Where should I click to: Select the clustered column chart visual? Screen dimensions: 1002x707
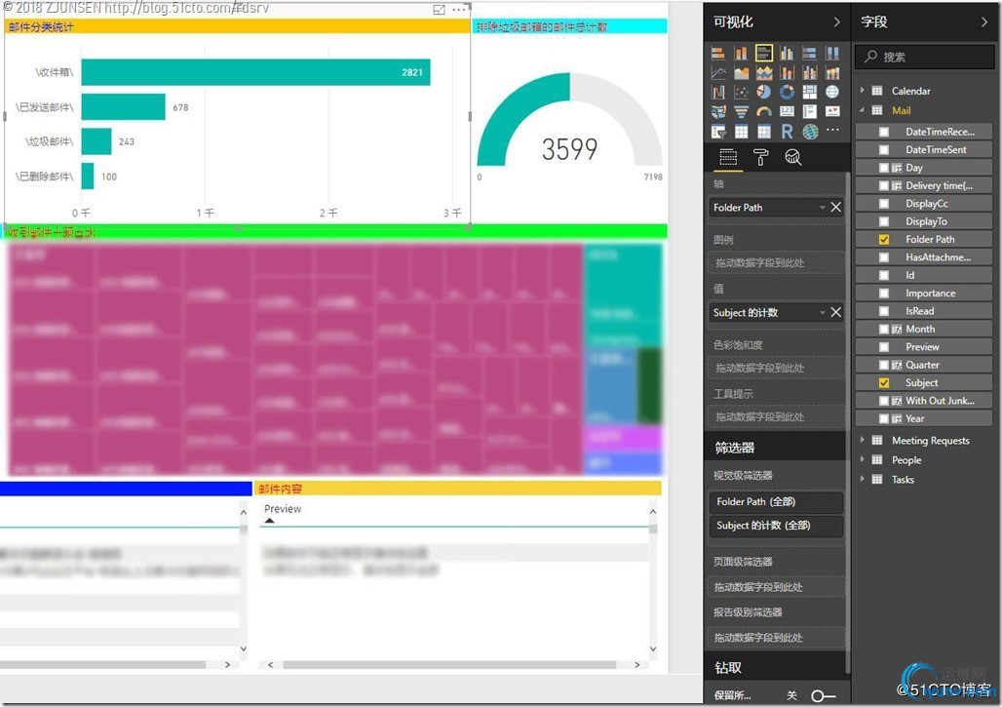(787, 53)
